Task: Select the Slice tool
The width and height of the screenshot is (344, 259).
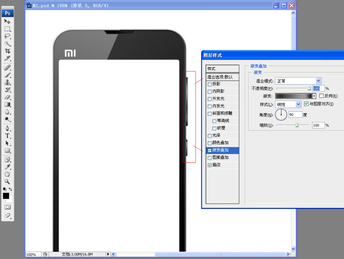Action: (x=7, y=58)
